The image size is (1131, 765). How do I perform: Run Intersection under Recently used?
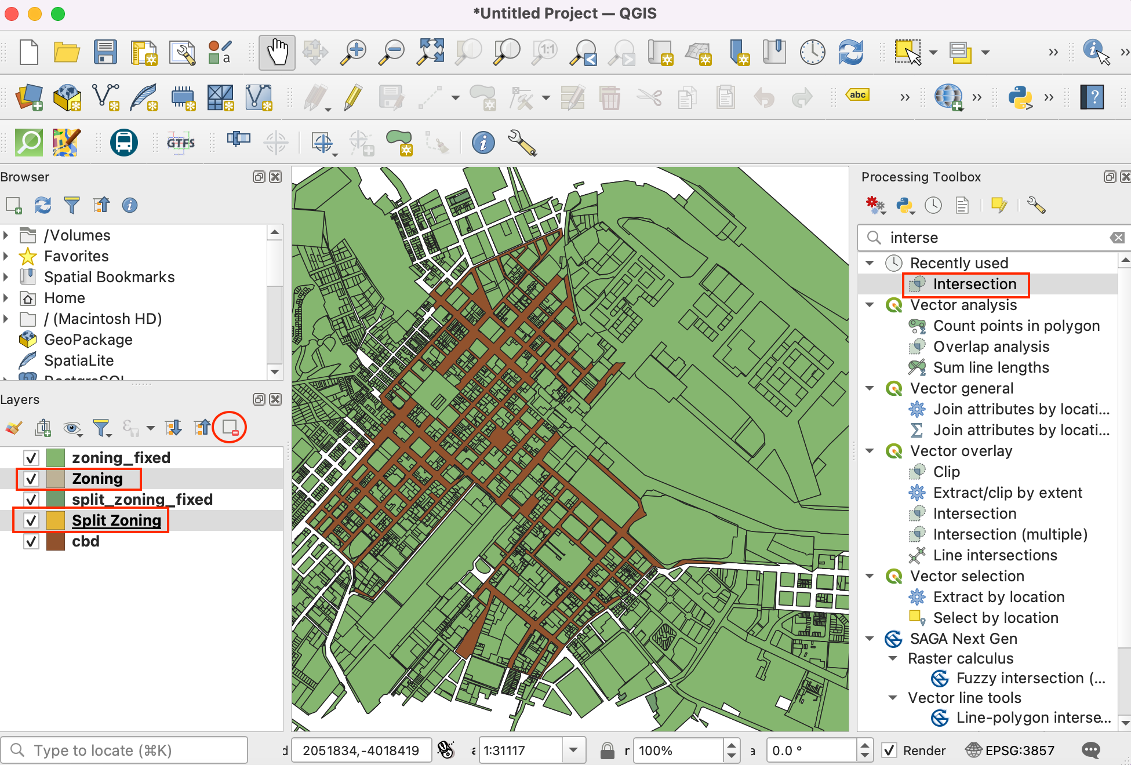coord(974,284)
